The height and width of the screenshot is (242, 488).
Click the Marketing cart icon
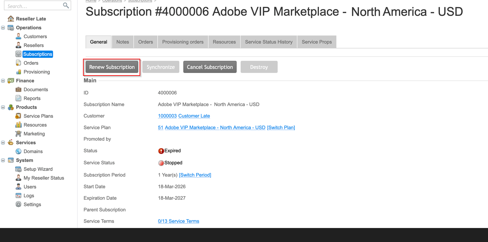click(18, 134)
